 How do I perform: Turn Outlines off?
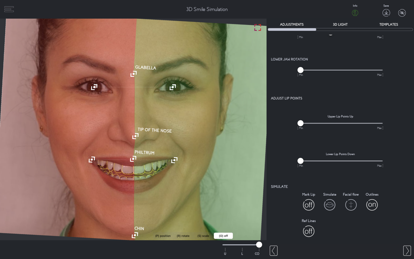(372, 205)
